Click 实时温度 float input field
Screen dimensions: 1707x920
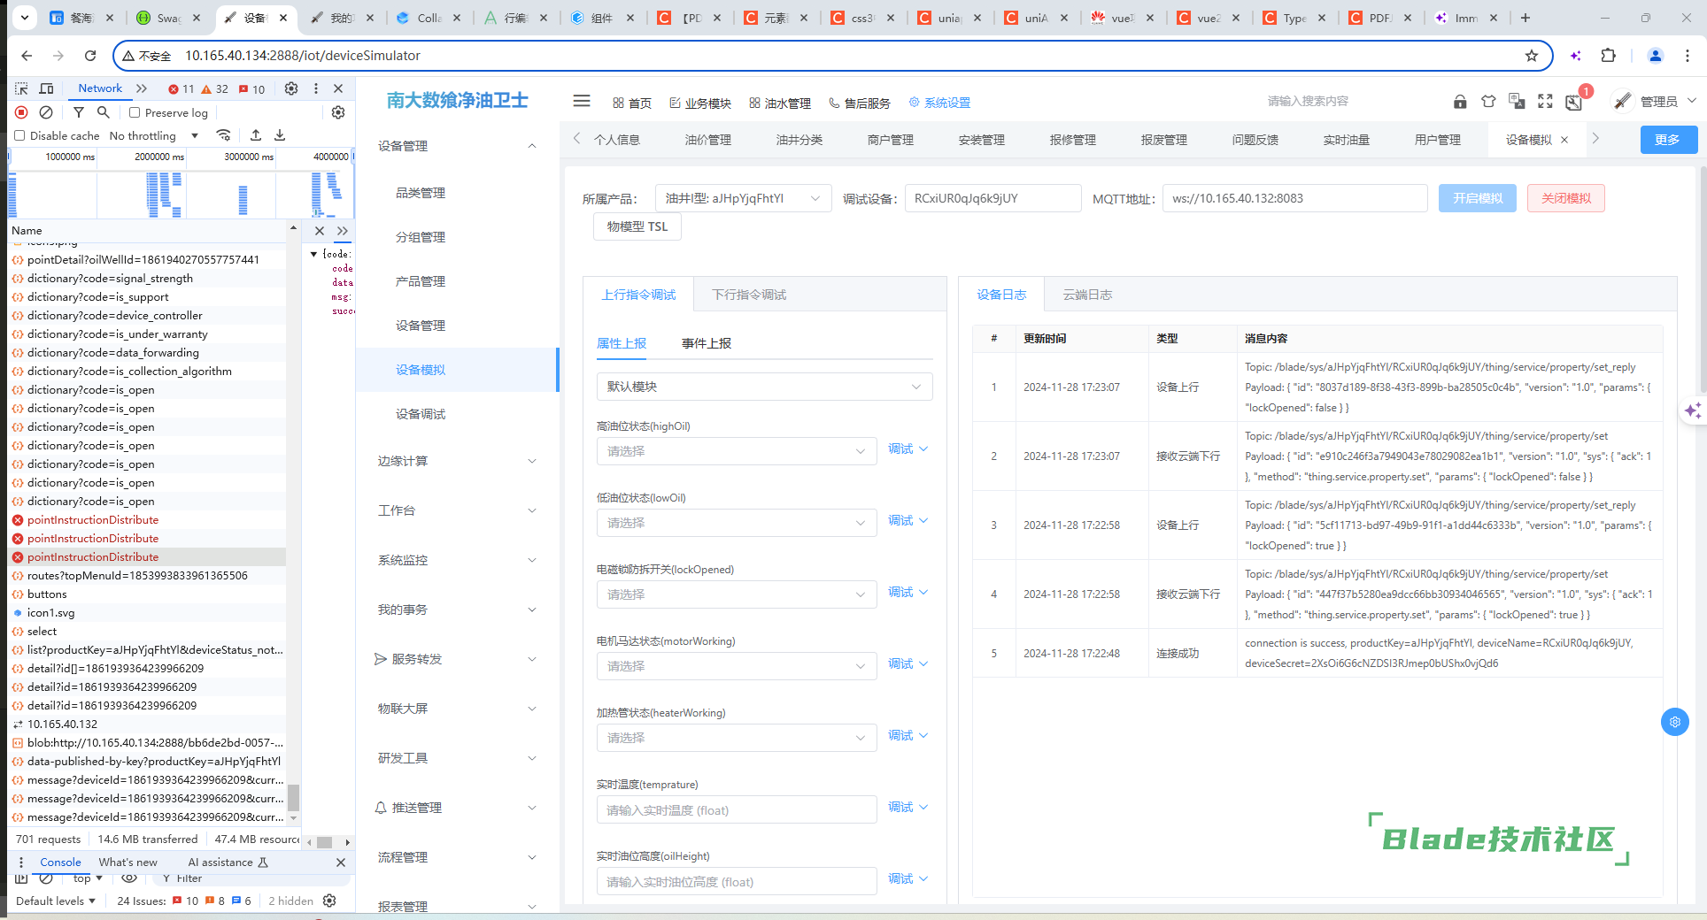point(737,809)
